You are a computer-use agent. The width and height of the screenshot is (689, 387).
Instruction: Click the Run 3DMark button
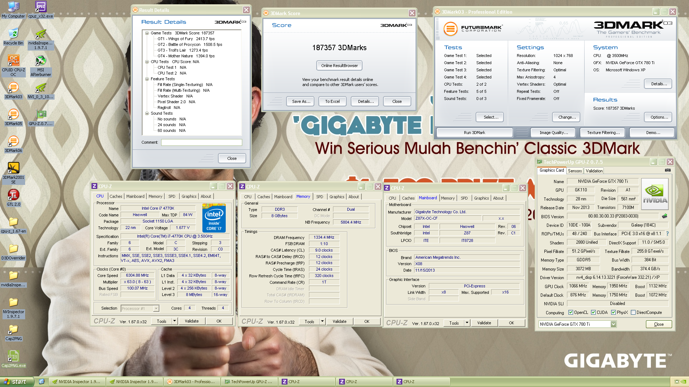pos(474,133)
